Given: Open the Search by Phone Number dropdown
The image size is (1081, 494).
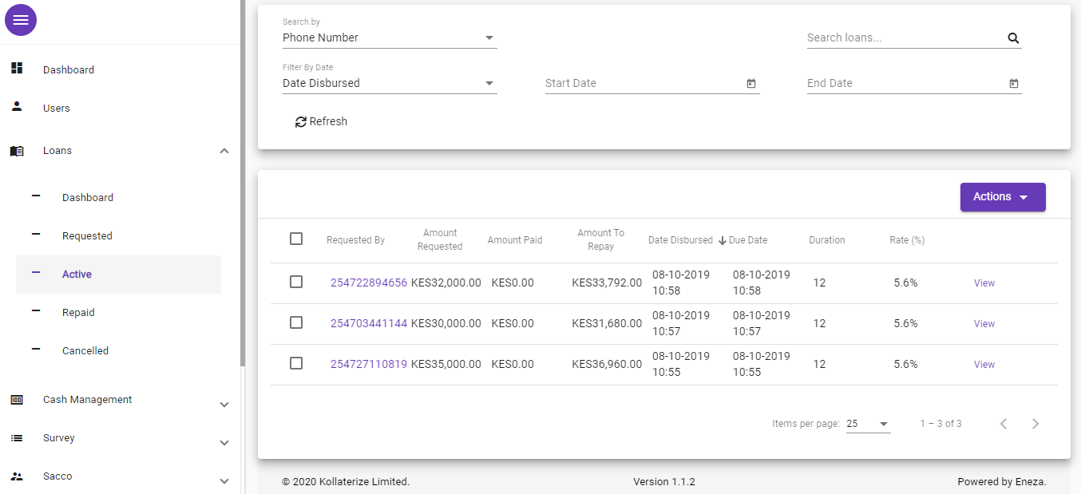Looking at the screenshot, I should point(390,38).
